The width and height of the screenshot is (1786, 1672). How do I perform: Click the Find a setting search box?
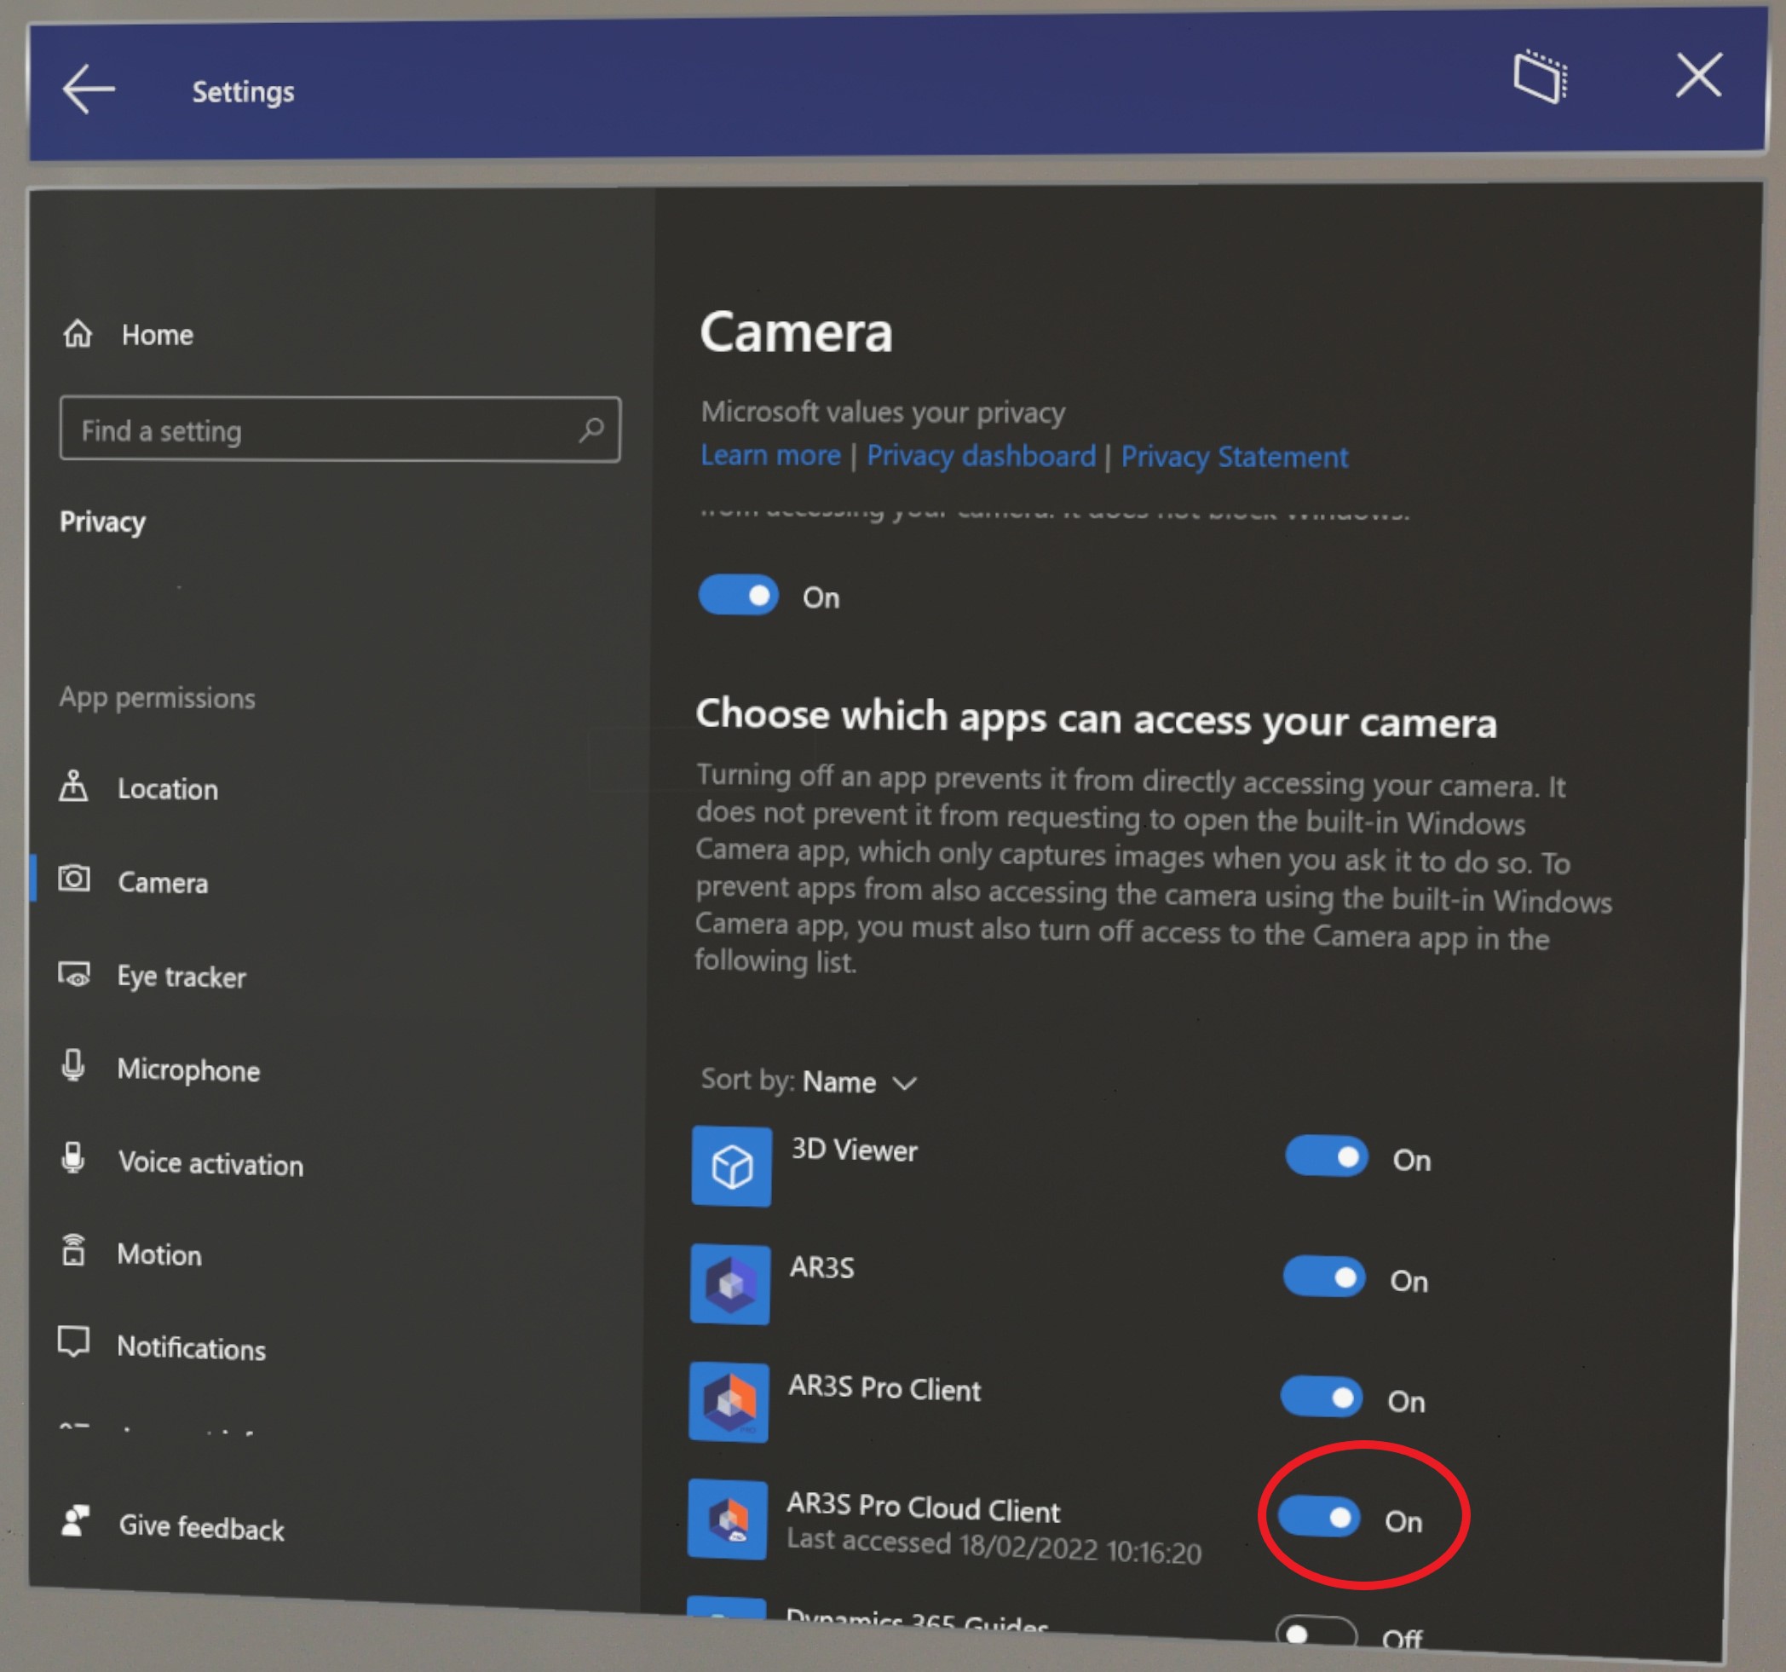340,430
